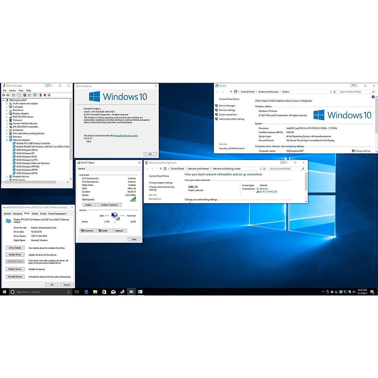Image resolution: width=378 pixels, height=378 pixels.
Task: Click the volume speaker tray icon
Action: click(354, 292)
